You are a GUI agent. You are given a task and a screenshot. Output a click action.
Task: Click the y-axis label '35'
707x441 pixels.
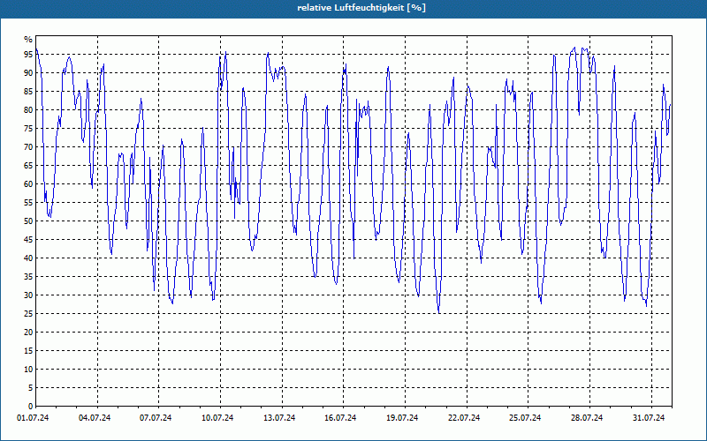[x=28, y=277]
